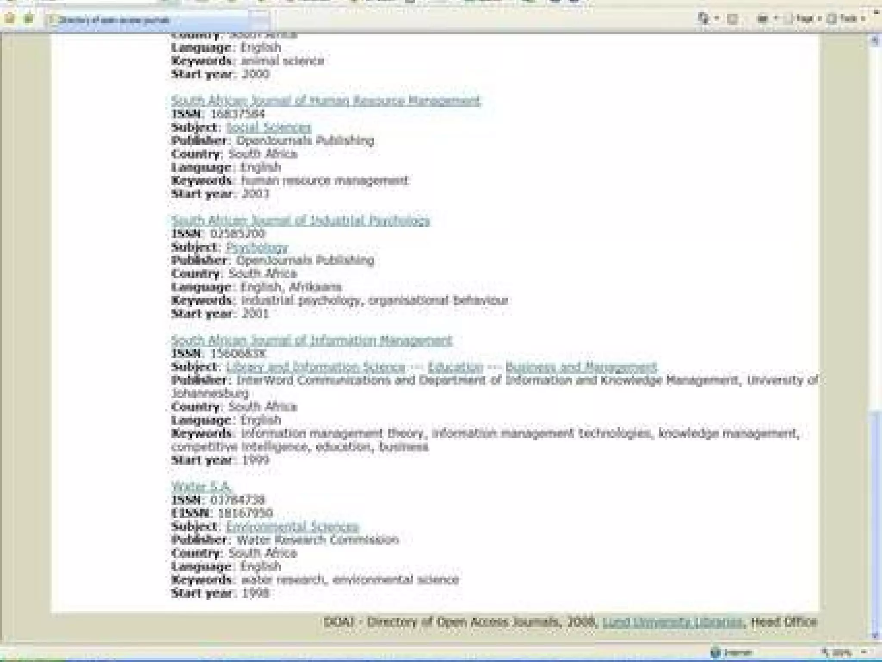Visit the Lund University Libraries link
Image resolution: width=882 pixels, height=662 pixels.
[x=672, y=622]
